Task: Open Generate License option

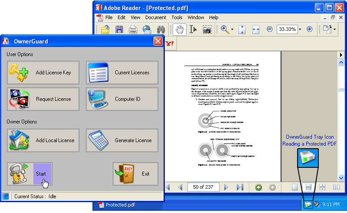Action: 122,140
